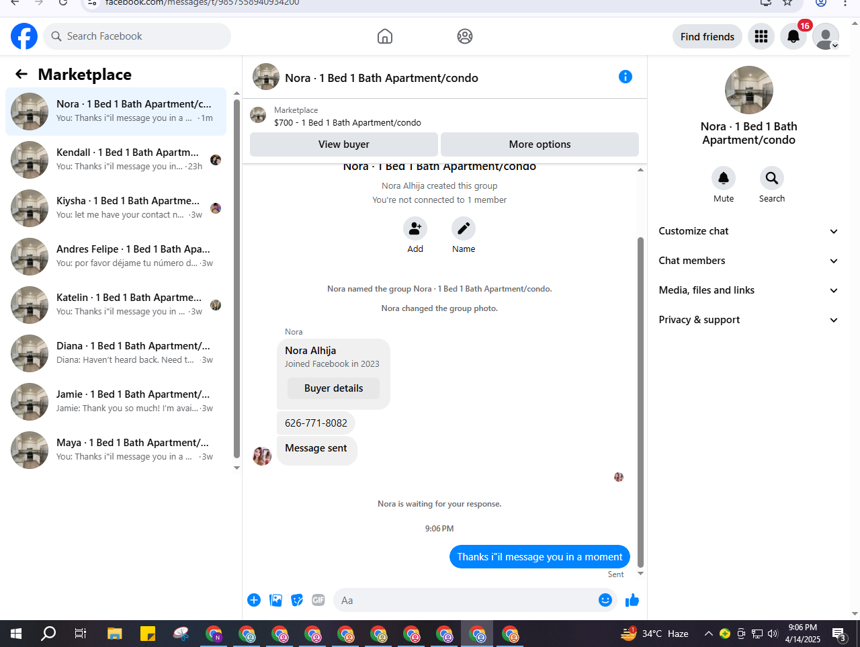The image size is (860, 647).
Task: Open the notifications bell with 16 badge
Action: (x=793, y=36)
